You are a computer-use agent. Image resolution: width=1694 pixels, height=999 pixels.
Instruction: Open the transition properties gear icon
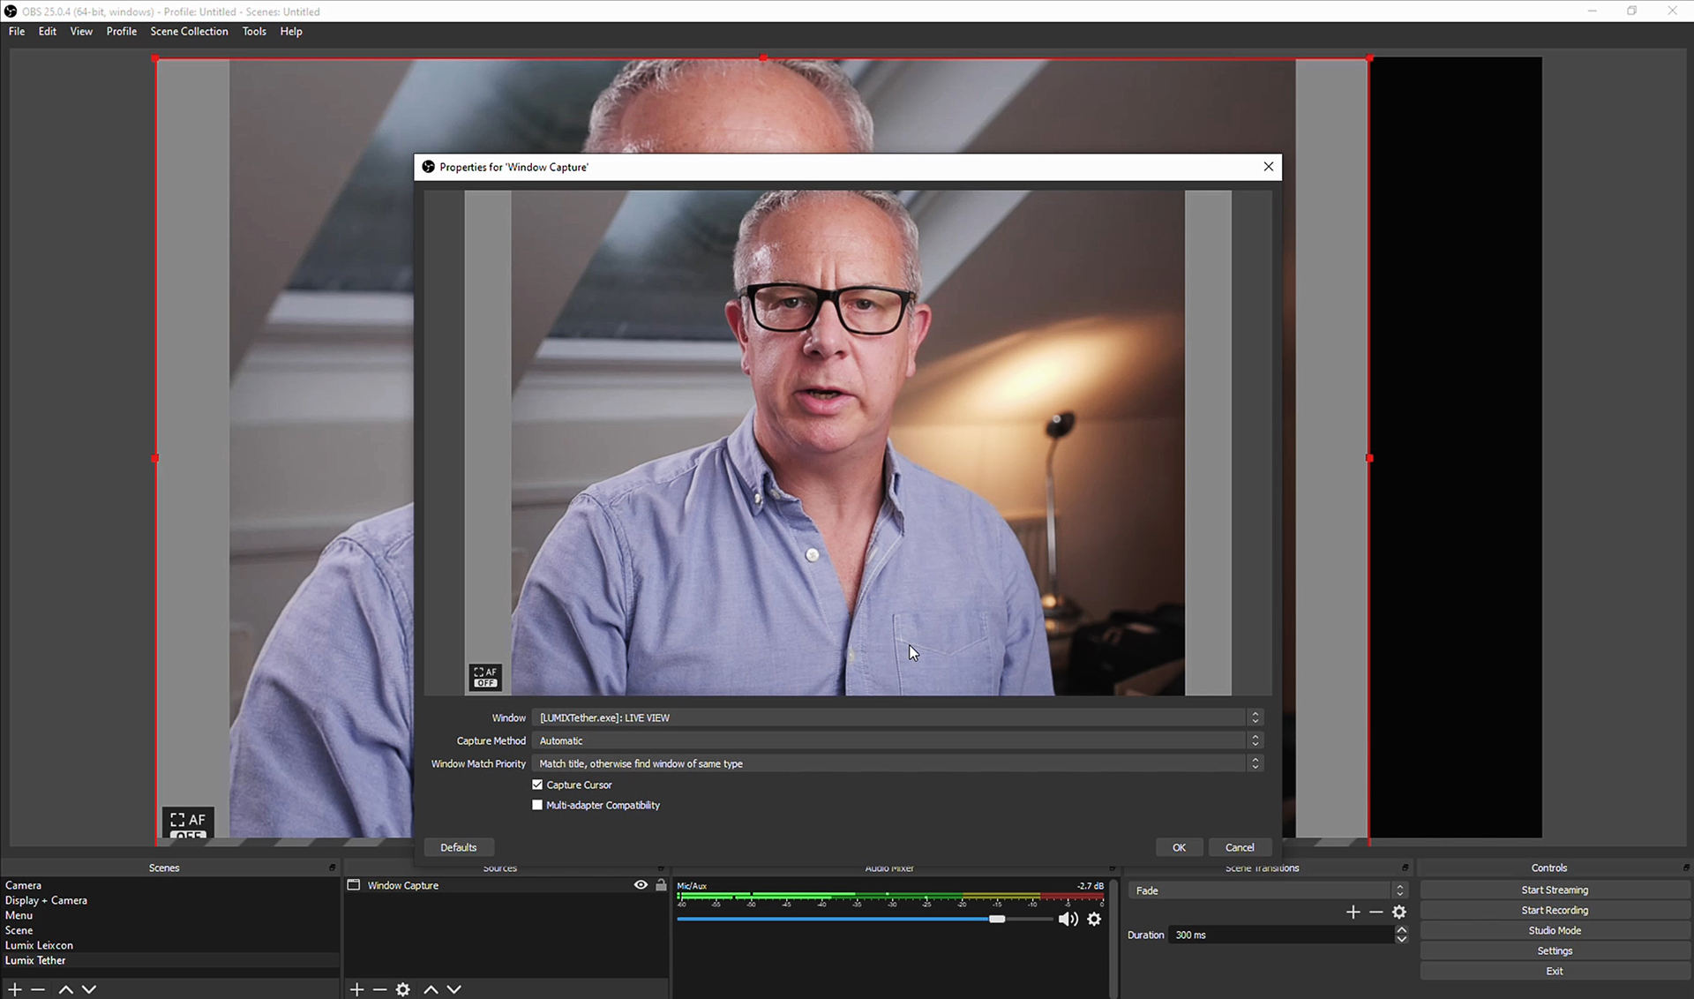(1399, 913)
